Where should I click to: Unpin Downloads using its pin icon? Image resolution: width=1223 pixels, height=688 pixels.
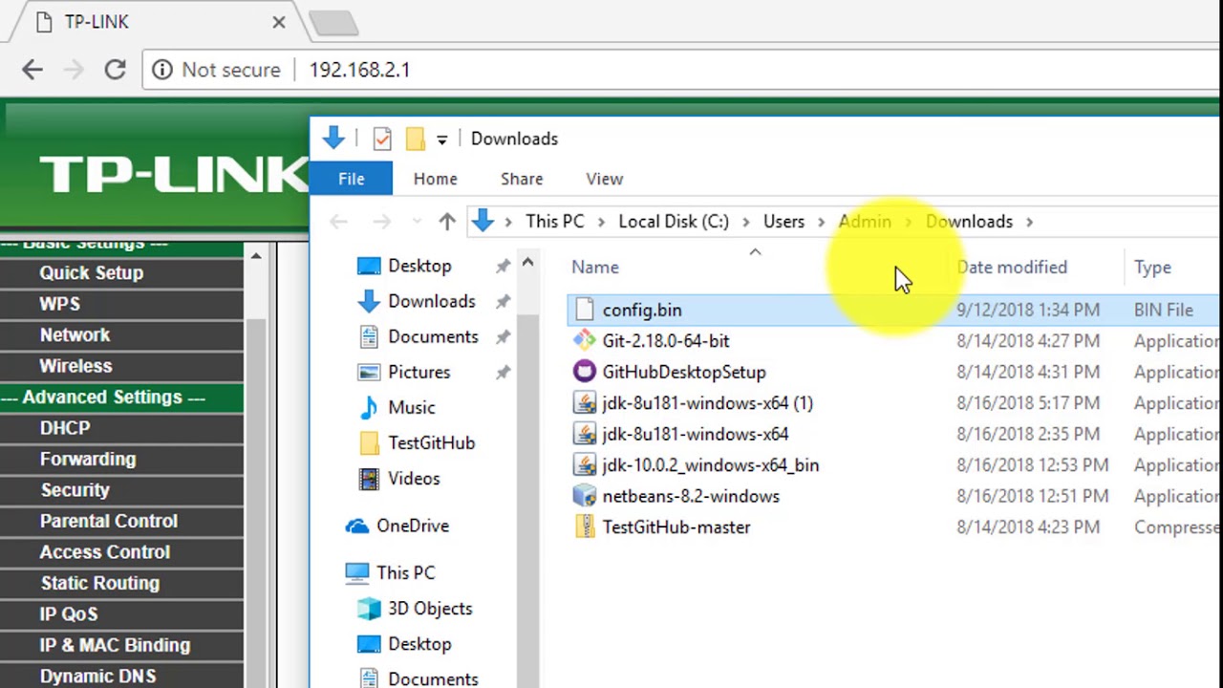503,302
